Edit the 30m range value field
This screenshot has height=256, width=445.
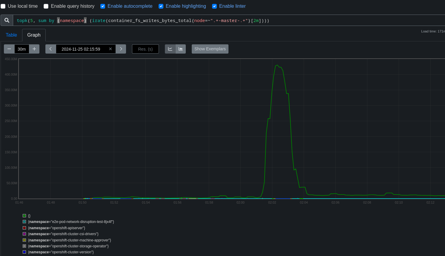[x=22, y=49]
